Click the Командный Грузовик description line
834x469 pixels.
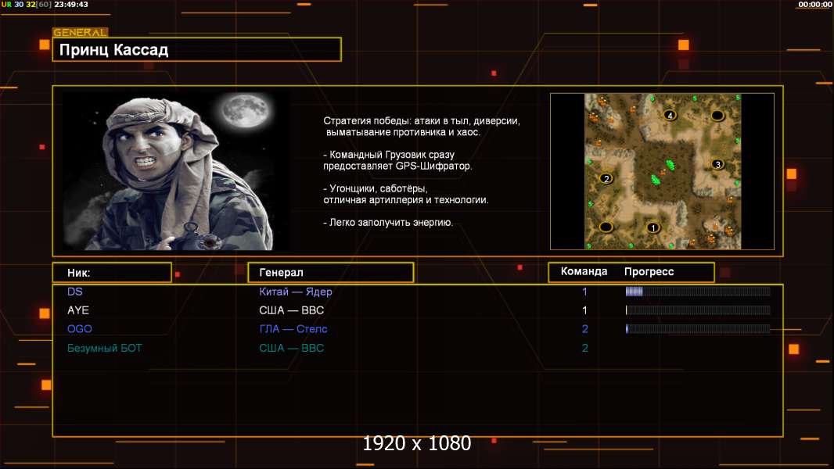point(397,160)
